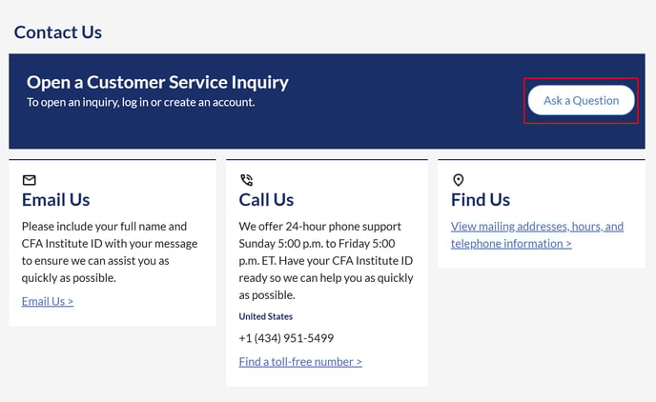
Task: Click the location pin icon above Find Us
Action: point(459,180)
